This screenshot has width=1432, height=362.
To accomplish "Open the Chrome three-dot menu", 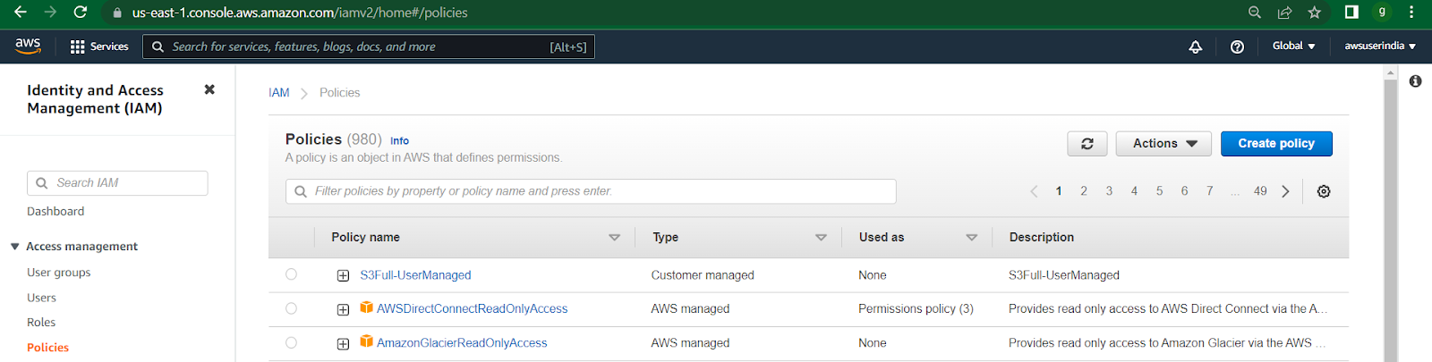I will pos(1411,13).
